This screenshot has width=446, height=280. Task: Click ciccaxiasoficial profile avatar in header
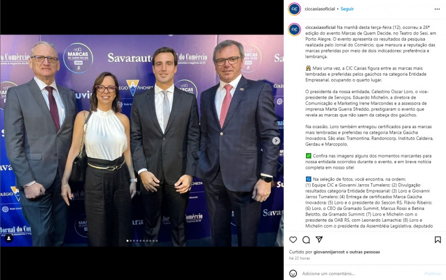click(294, 9)
